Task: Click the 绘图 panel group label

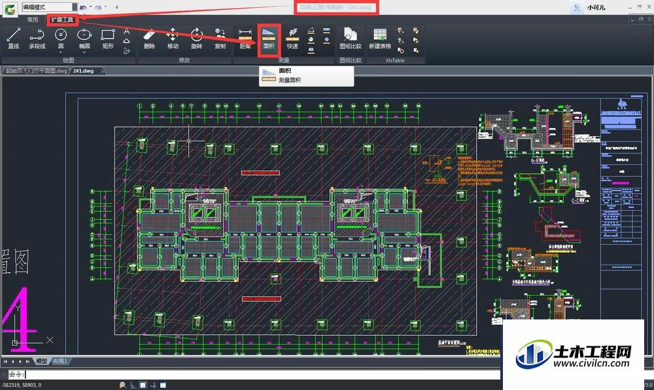Action: [69, 60]
